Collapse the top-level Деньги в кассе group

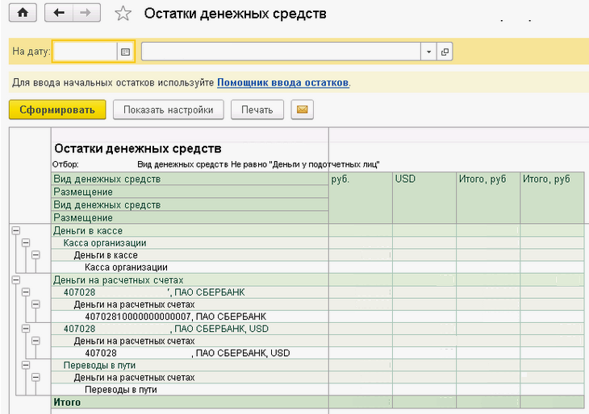pos(16,230)
